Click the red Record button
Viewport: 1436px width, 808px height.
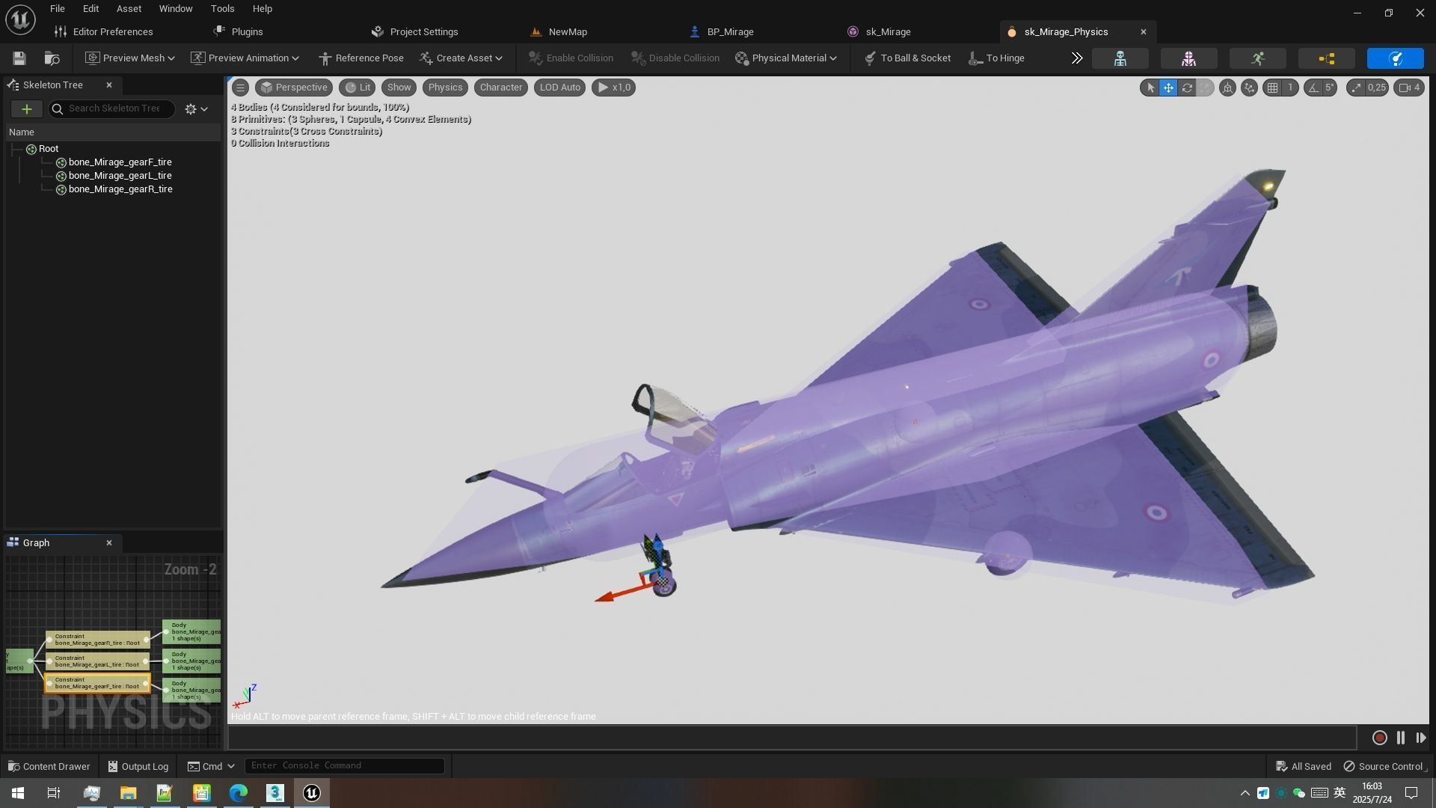tap(1380, 738)
